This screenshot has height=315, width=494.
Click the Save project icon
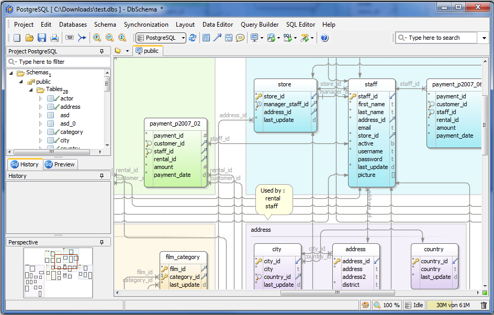[42, 38]
